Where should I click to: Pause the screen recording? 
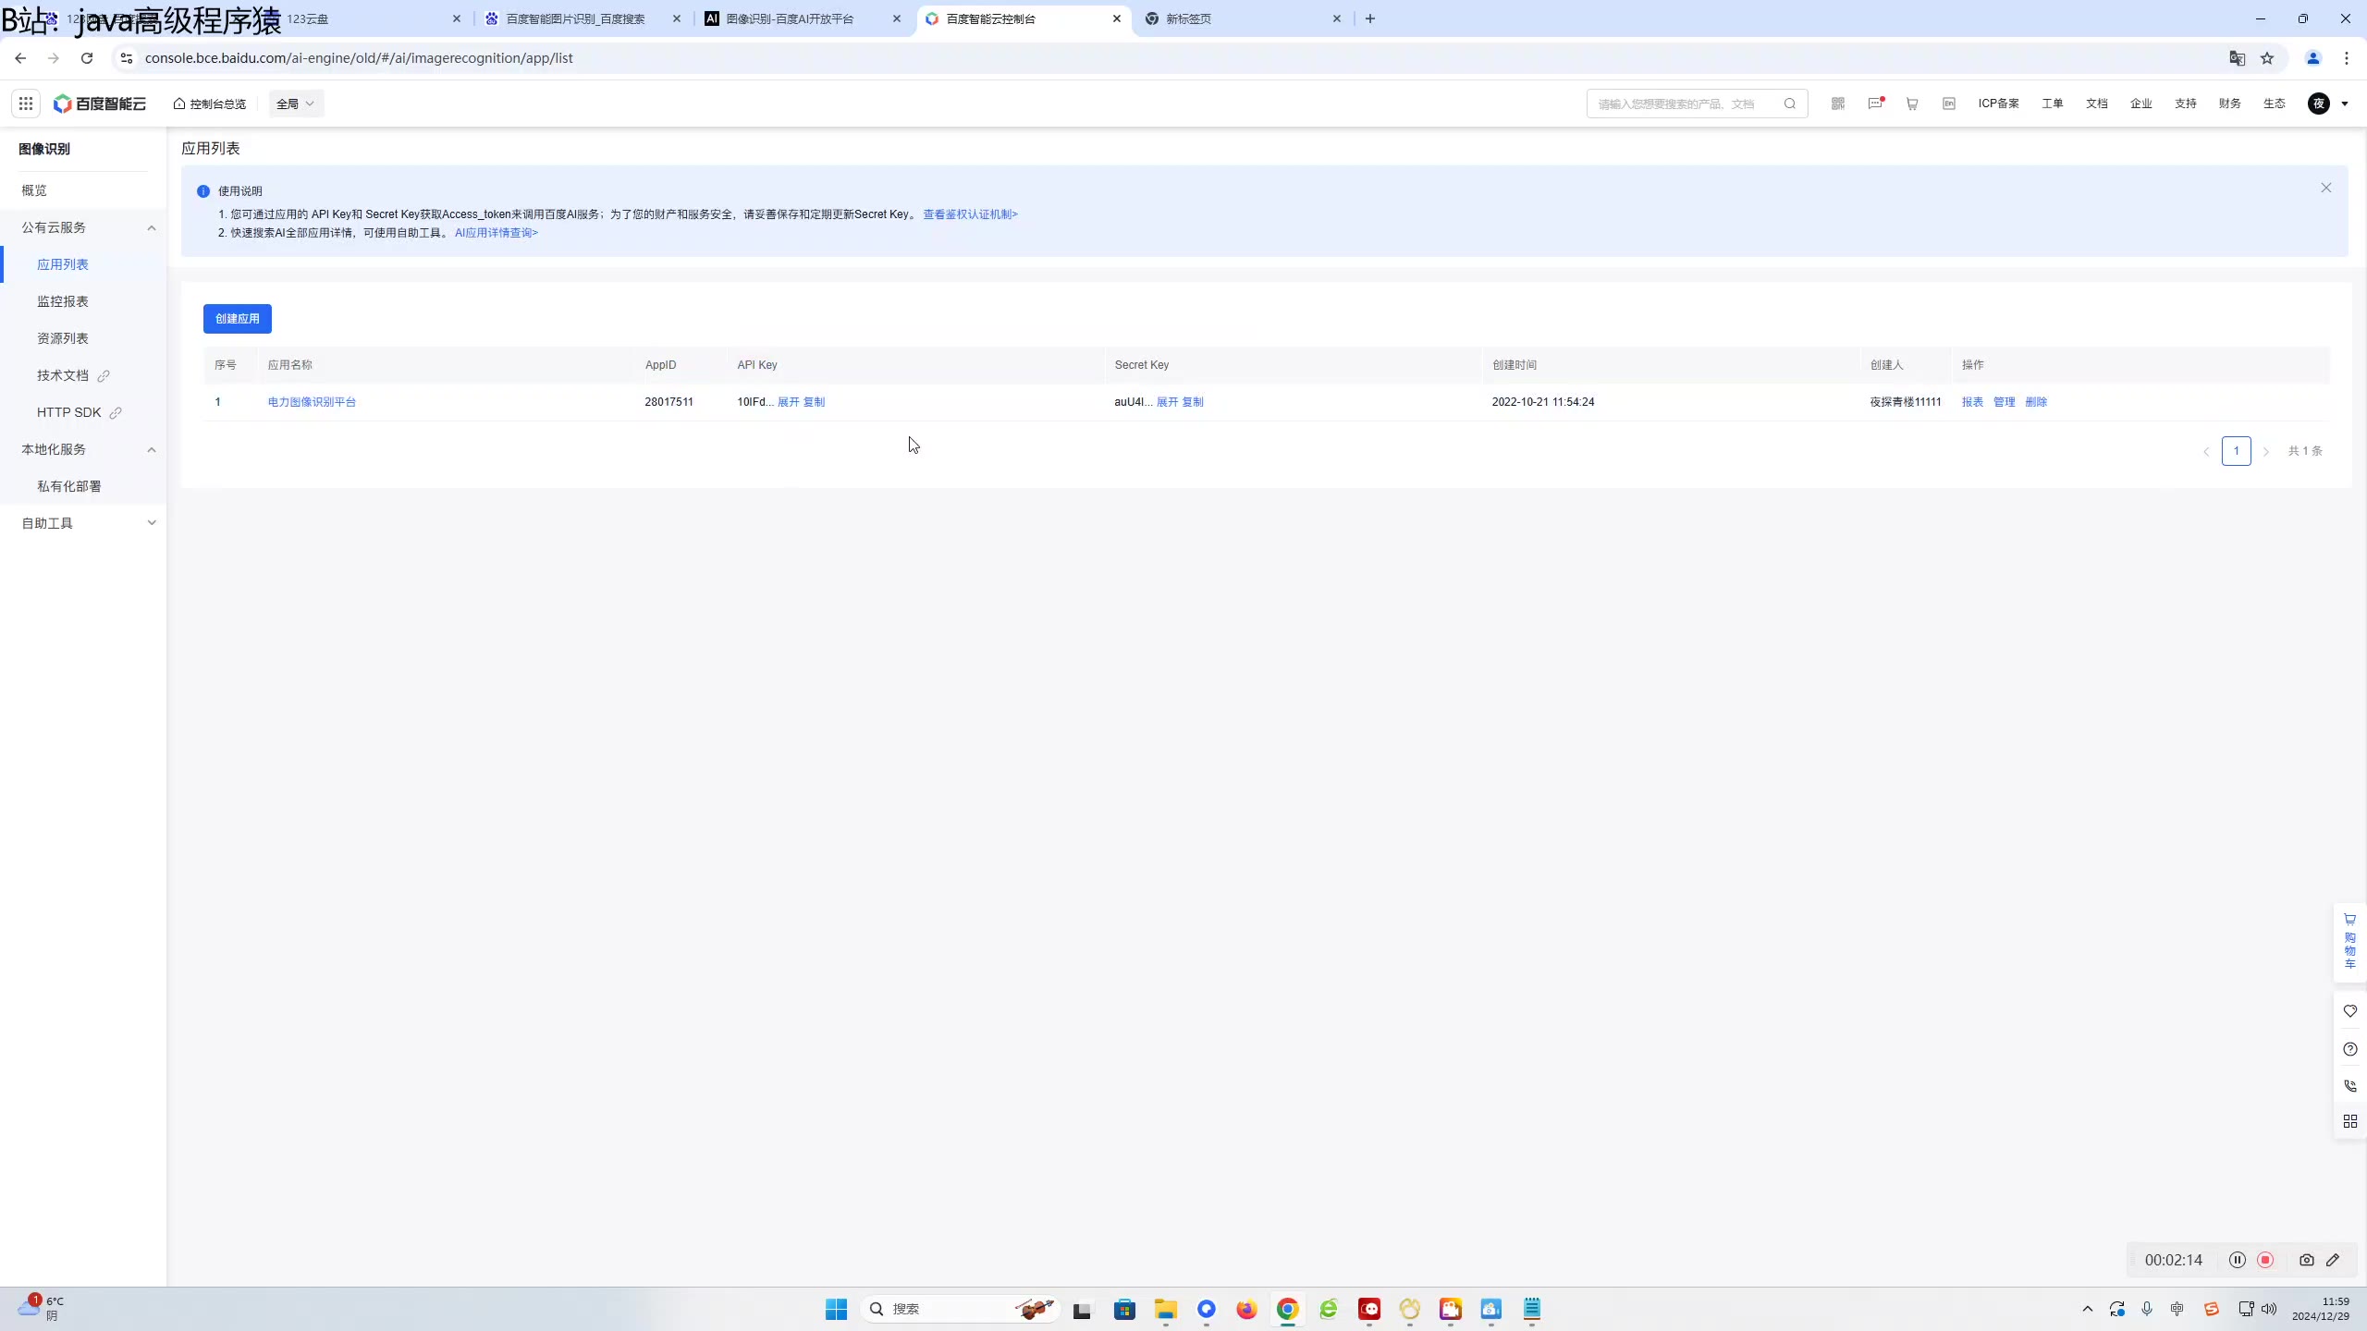[x=2238, y=1260]
